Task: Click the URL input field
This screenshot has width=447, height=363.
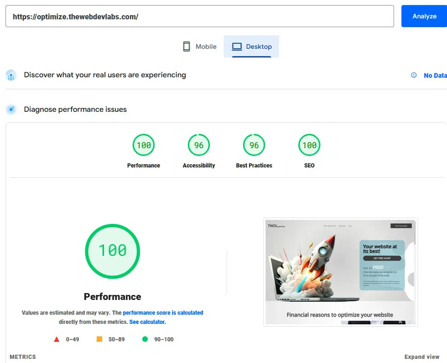Action: (199, 17)
